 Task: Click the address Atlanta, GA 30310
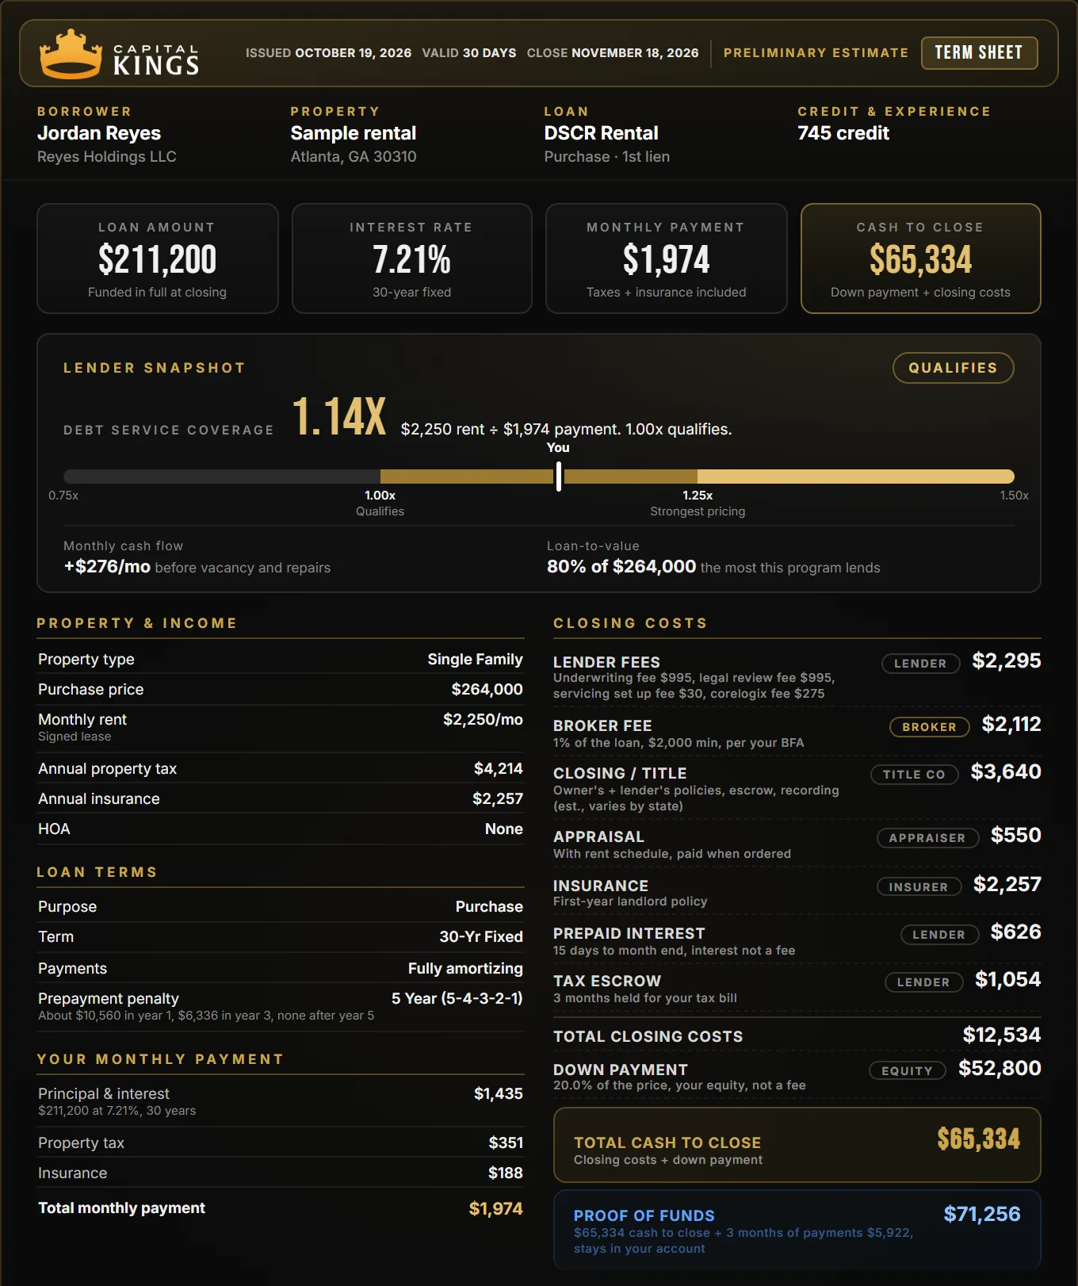pos(354,157)
